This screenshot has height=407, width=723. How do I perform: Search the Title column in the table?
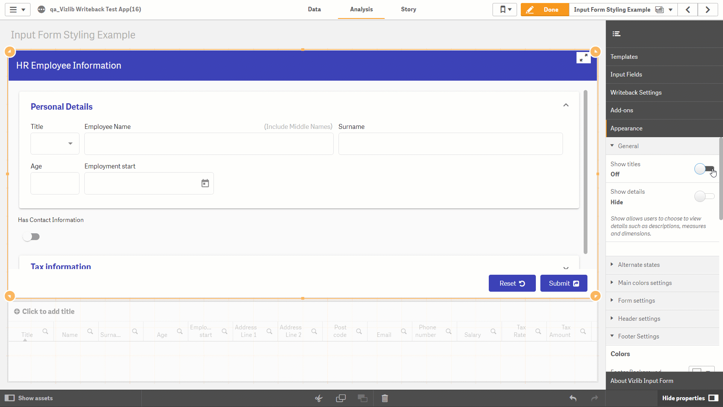point(45,331)
